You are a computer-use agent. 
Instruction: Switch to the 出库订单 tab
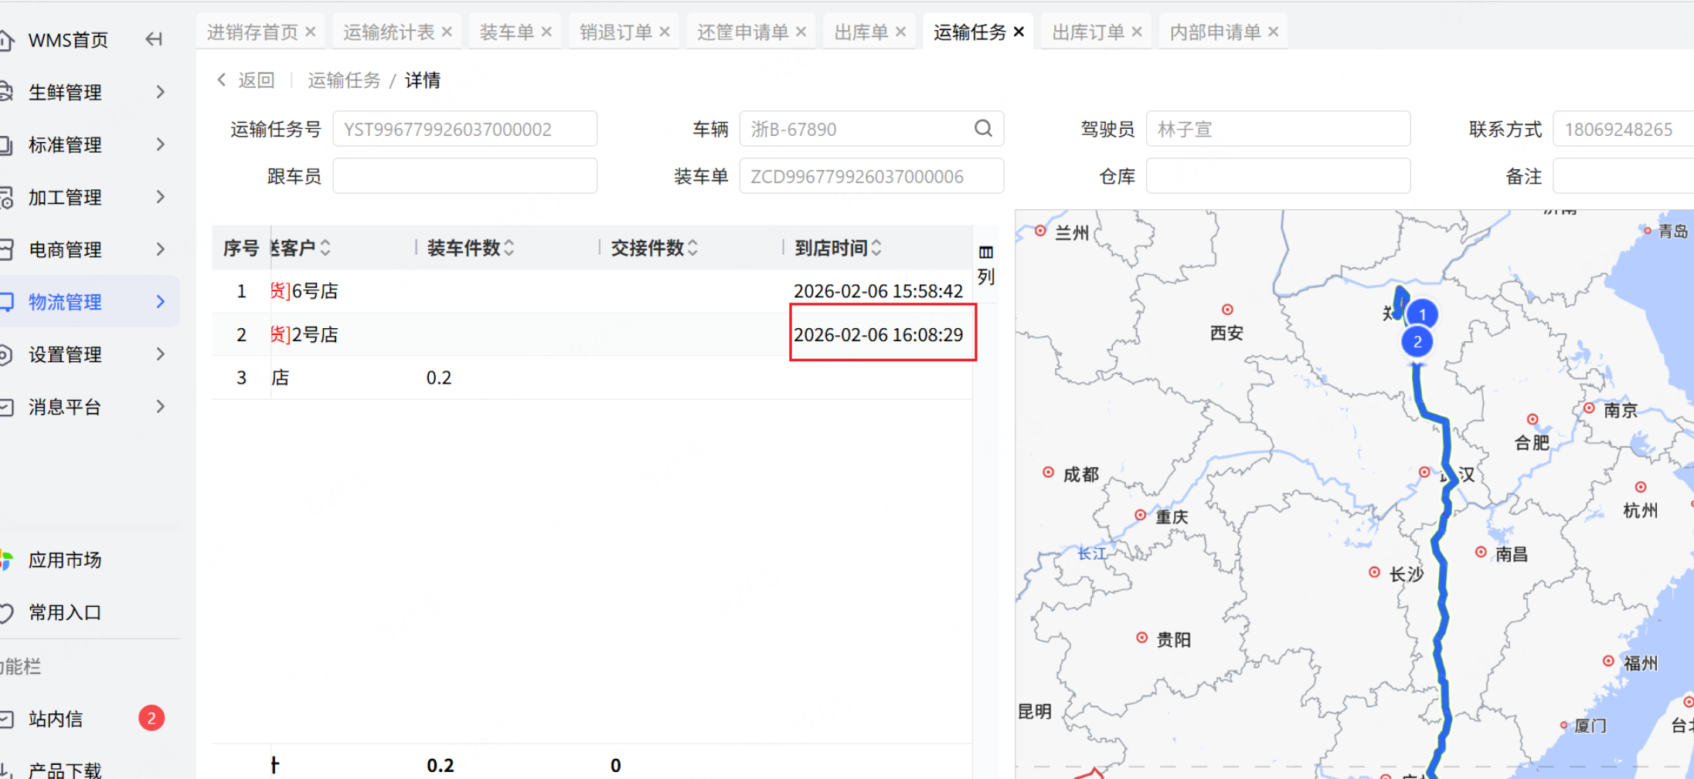[1088, 32]
